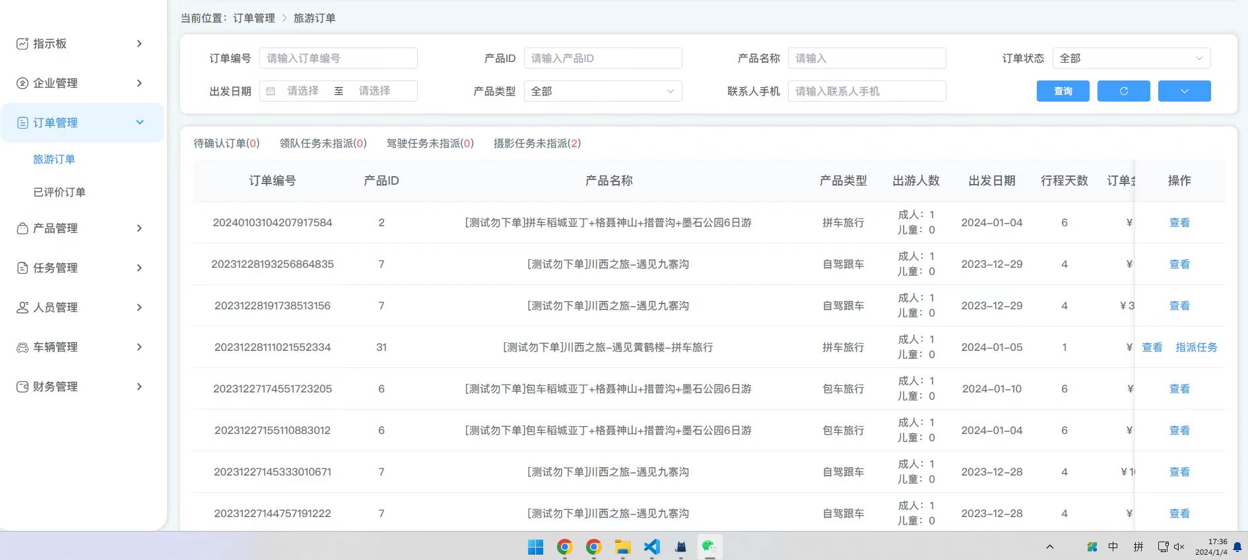Click the notification bell in taskbar
1248x560 pixels.
pyautogui.click(x=1237, y=547)
